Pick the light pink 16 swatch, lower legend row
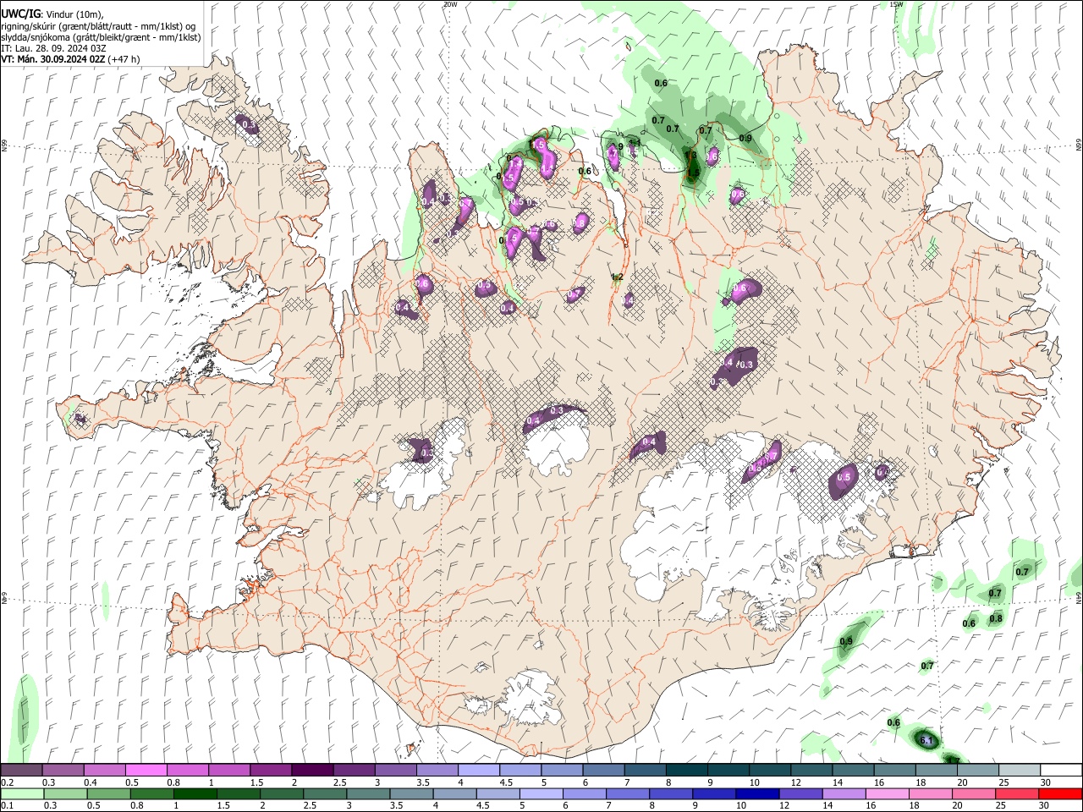 tap(886, 793)
